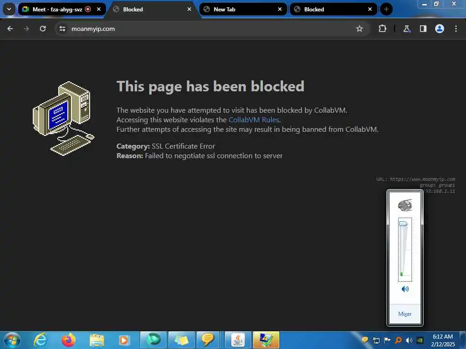Launch Firefox from the taskbar

tap(69, 340)
